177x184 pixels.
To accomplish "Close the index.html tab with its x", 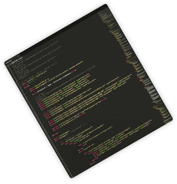I will click(x=18, y=56).
